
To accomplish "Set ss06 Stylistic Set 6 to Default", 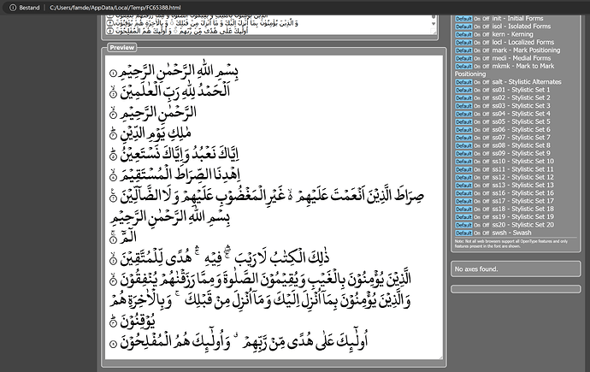I will pos(463,130).
